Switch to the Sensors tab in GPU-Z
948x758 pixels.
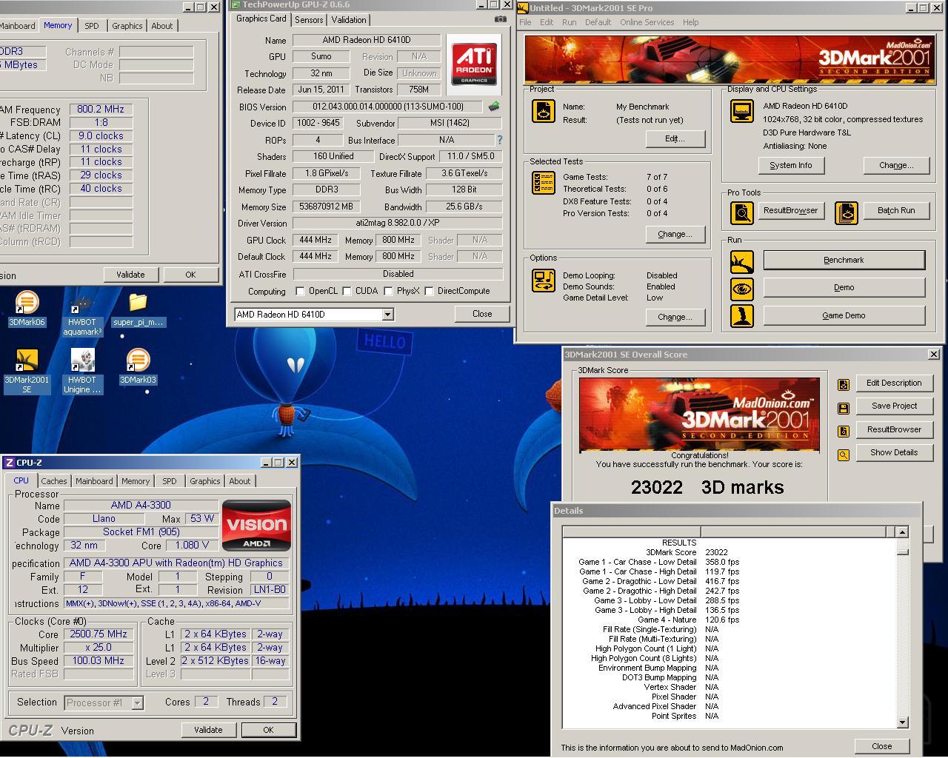pyautogui.click(x=309, y=20)
